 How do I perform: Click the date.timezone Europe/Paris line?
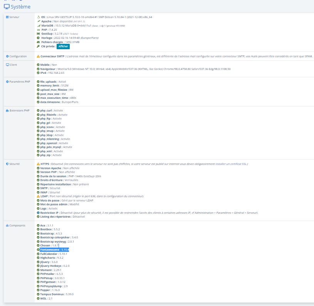(x=59, y=102)
